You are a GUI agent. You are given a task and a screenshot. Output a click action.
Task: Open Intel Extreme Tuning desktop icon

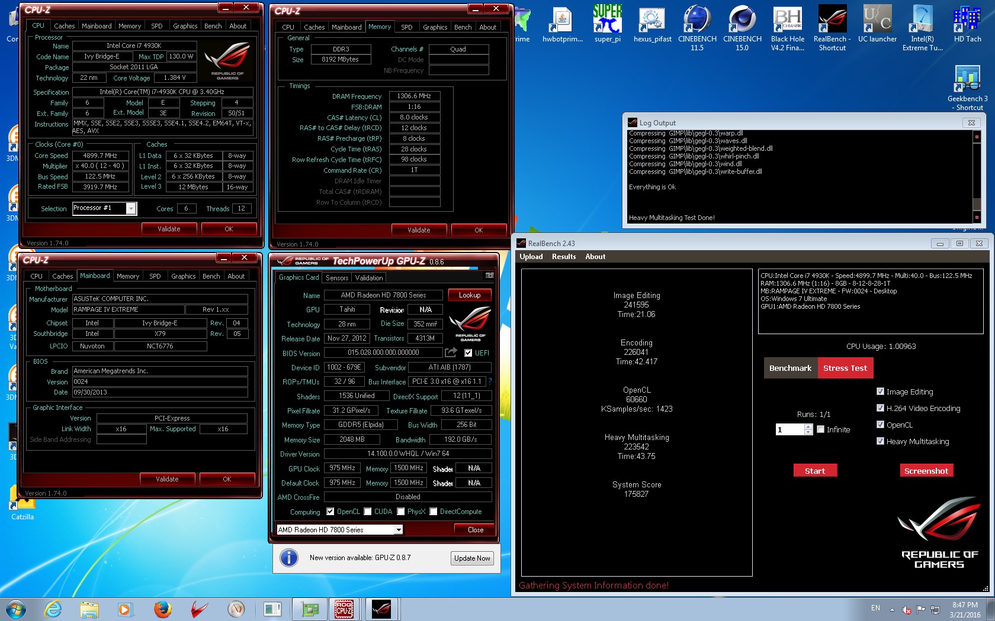coord(922,28)
